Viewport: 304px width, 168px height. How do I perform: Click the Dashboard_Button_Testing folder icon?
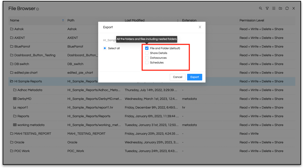pos(12,55)
